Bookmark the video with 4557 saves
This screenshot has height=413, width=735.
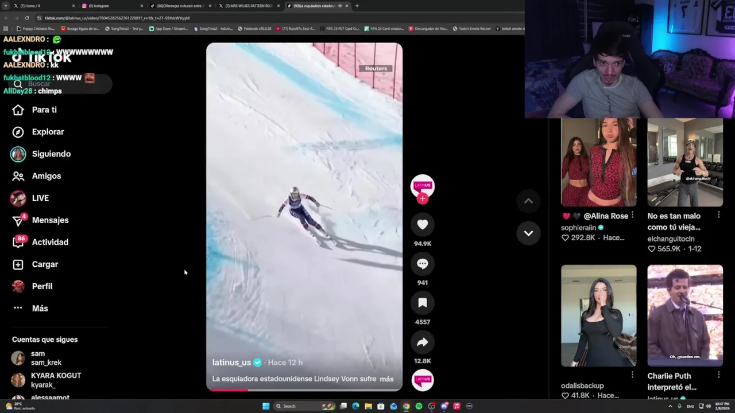click(x=423, y=303)
